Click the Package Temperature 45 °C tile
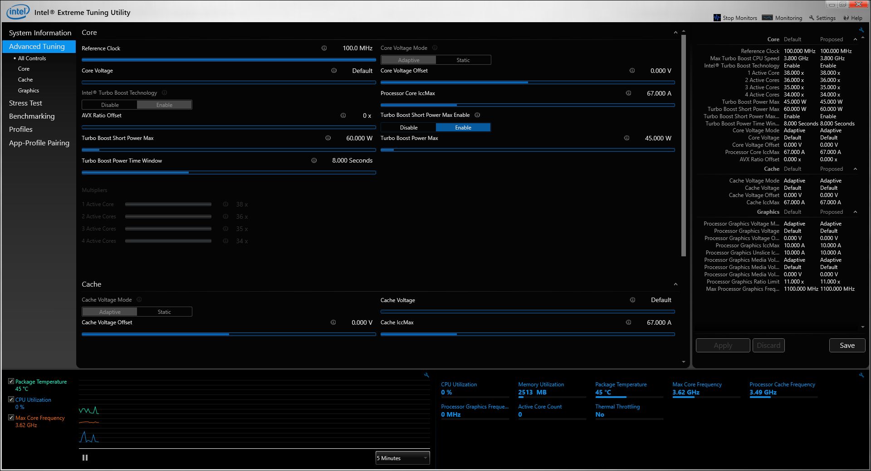Viewport: 871px width, 471px height. tap(629, 389)
